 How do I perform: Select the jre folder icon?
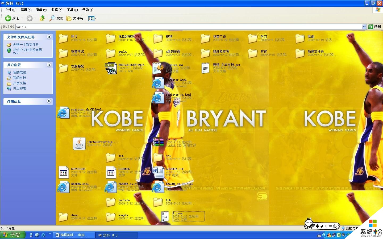(x=158, y=157)
